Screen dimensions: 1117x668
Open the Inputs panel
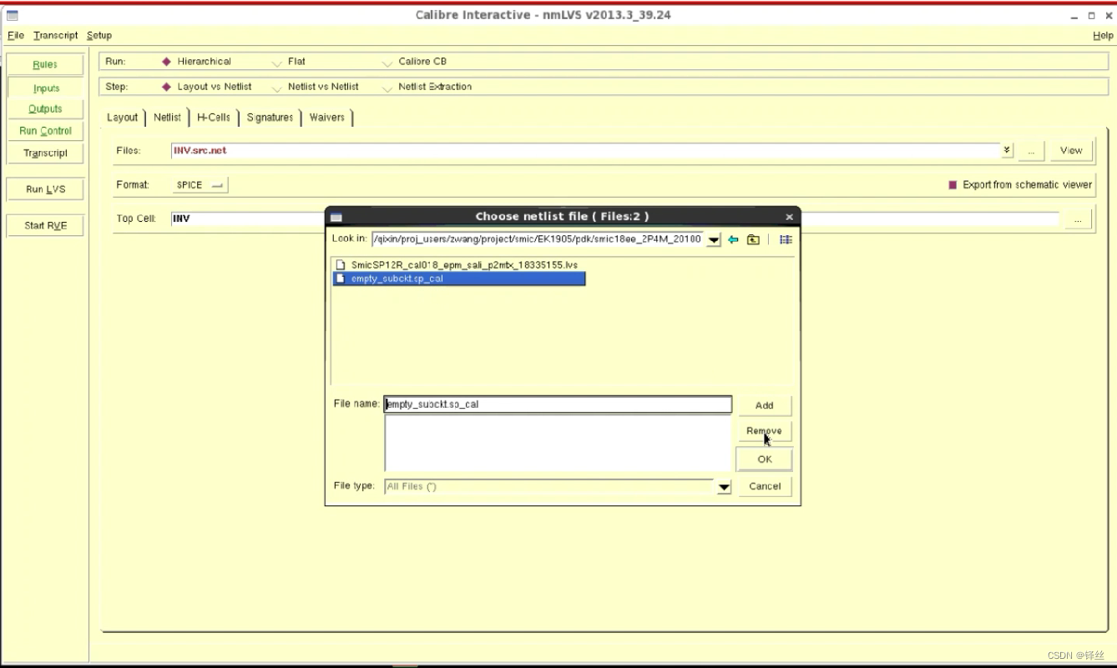click(46, 88)
